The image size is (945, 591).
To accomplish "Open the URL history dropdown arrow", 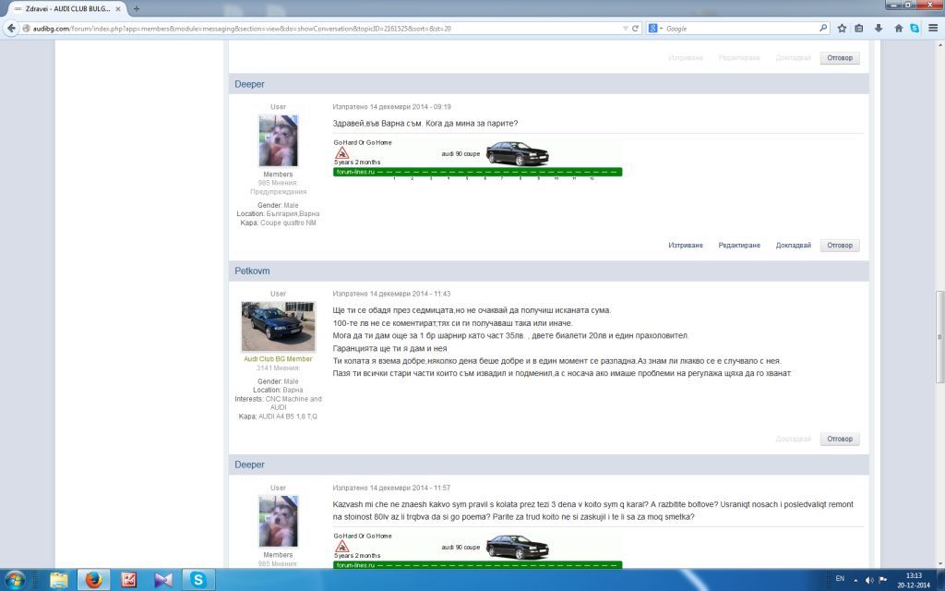I will 623,29.
